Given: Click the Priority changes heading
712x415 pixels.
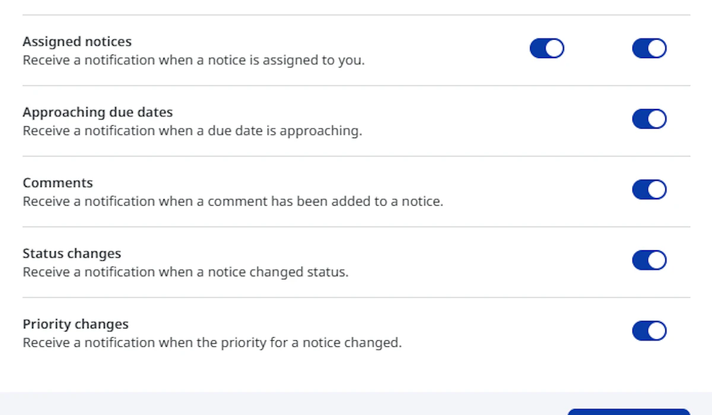Looking at the screenshot, I should pyautogui.click(x=75, y=324).
